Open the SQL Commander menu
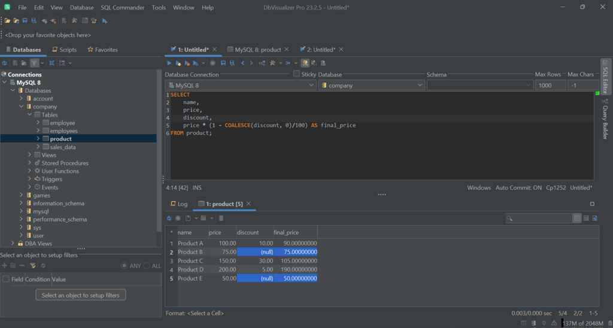 (122, 7)
